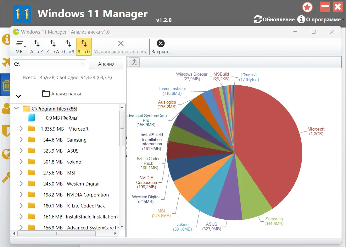Expand the NVIDIA Corporation folder node
The image size is (346, 247).
(21, 195)
